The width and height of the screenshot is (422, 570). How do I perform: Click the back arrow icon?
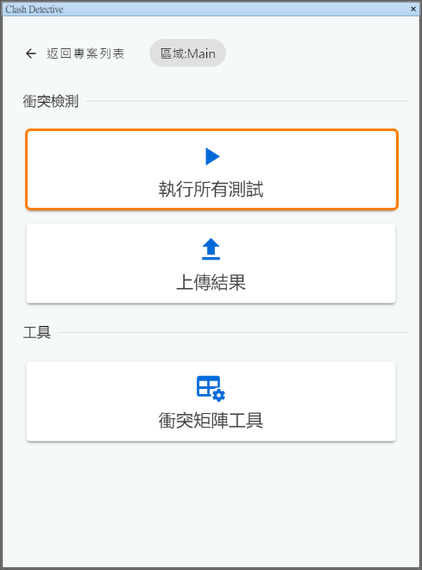(31, 53)
